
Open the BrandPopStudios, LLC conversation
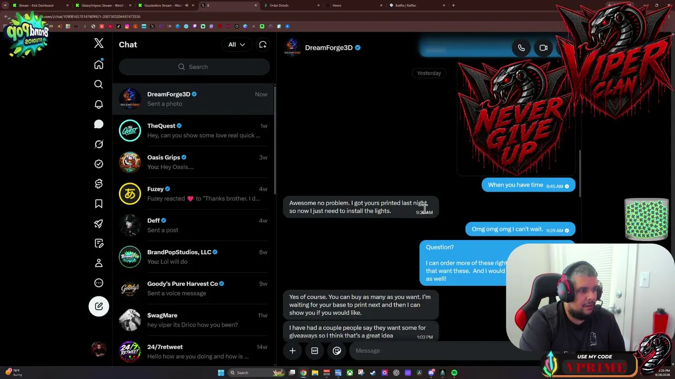(194, 257)
